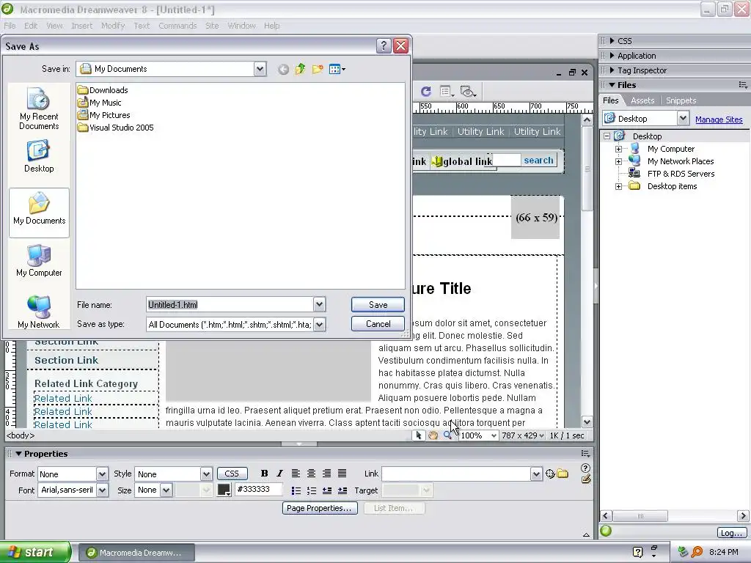Expand My Computer tree node
Image resolution: width=751 pixels, height=563 pixels.
tap(618, 149)
